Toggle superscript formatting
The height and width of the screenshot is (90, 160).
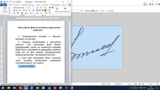(x=29, y=10)
